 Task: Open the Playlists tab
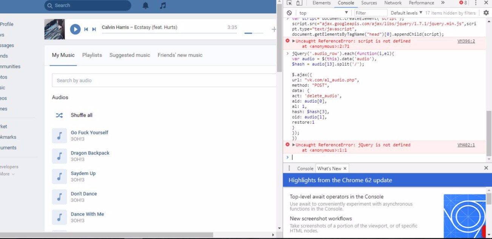tap(92, 55)
